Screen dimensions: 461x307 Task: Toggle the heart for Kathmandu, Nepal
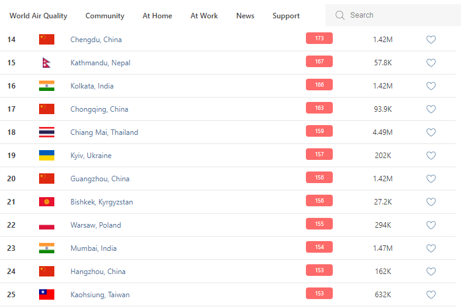[430, 63]
